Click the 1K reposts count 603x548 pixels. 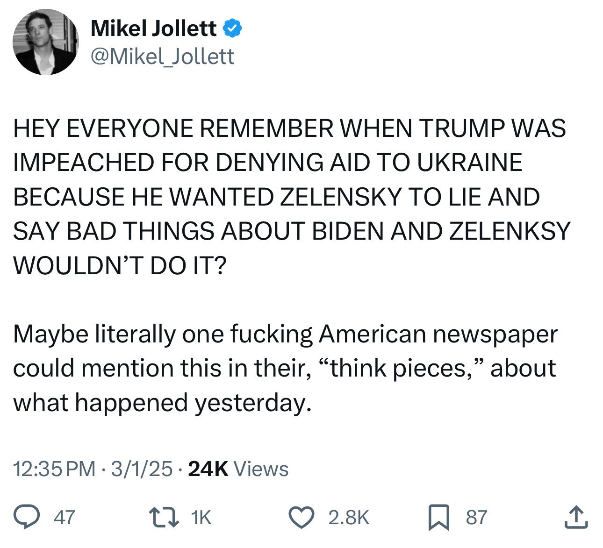tap(201, 518)
